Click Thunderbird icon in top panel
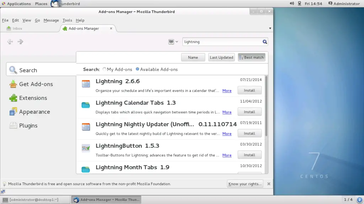 coord(55,4)
